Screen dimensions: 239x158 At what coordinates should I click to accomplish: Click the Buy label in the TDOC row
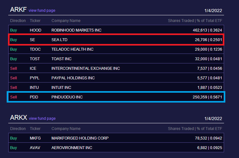tap(13, 49)
